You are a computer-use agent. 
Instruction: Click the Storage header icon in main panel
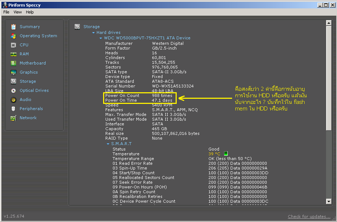tap(77, 27)
